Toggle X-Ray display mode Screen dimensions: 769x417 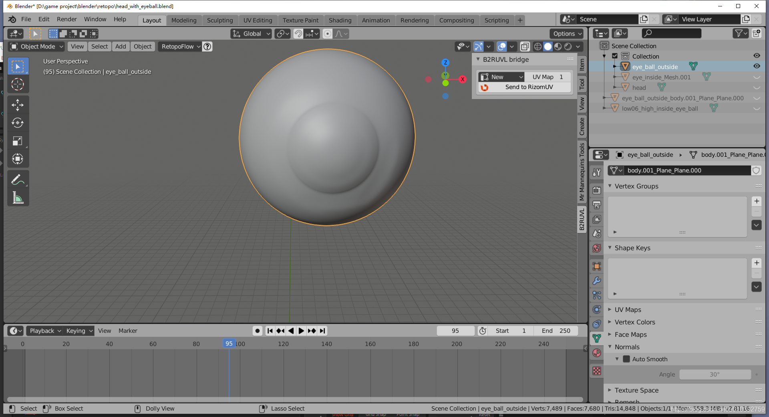click(525, 47)
